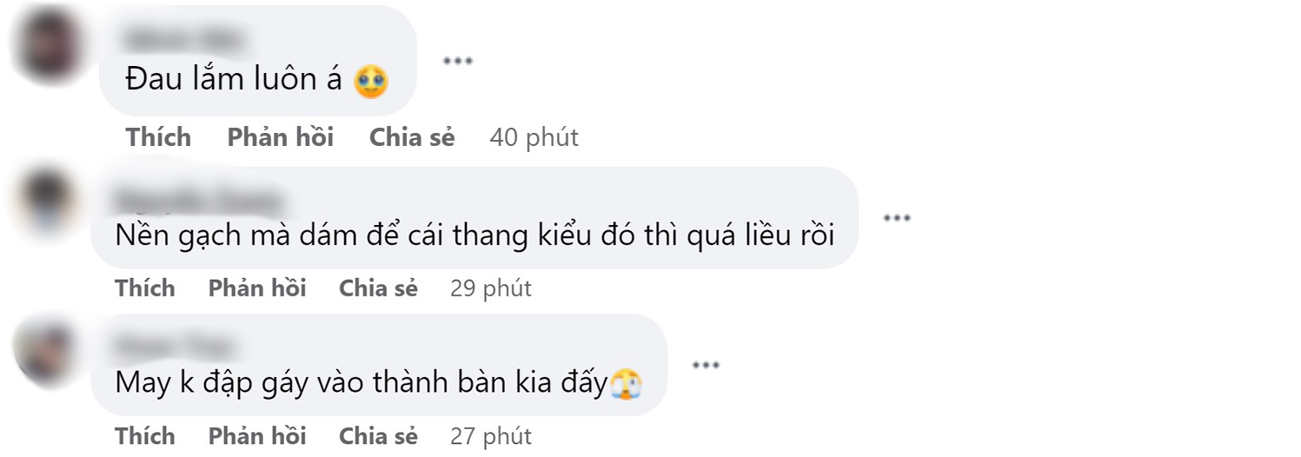Click avatar of "Đau lắm luôn á" commenter
Image resolution: width=1301 pixels, height=457 pixels.
point(50,43)
